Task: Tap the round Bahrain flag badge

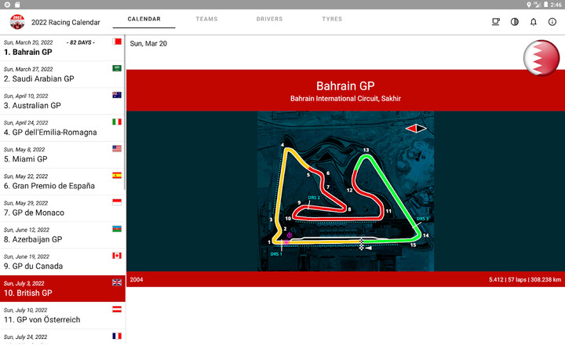Action: pyautogui.click(x=541, y=59)
